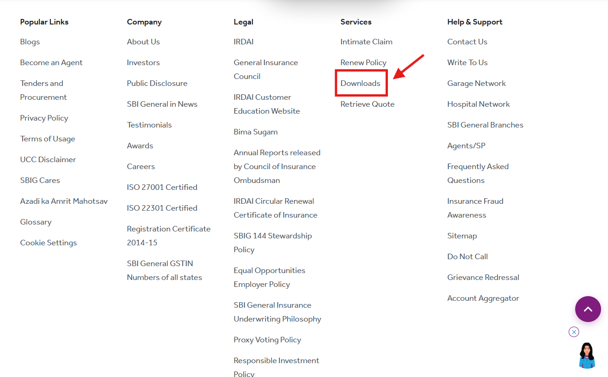Open Terms of Usage
The height and width of the screenshot is (377, 608).
click(x=48, y=139)
